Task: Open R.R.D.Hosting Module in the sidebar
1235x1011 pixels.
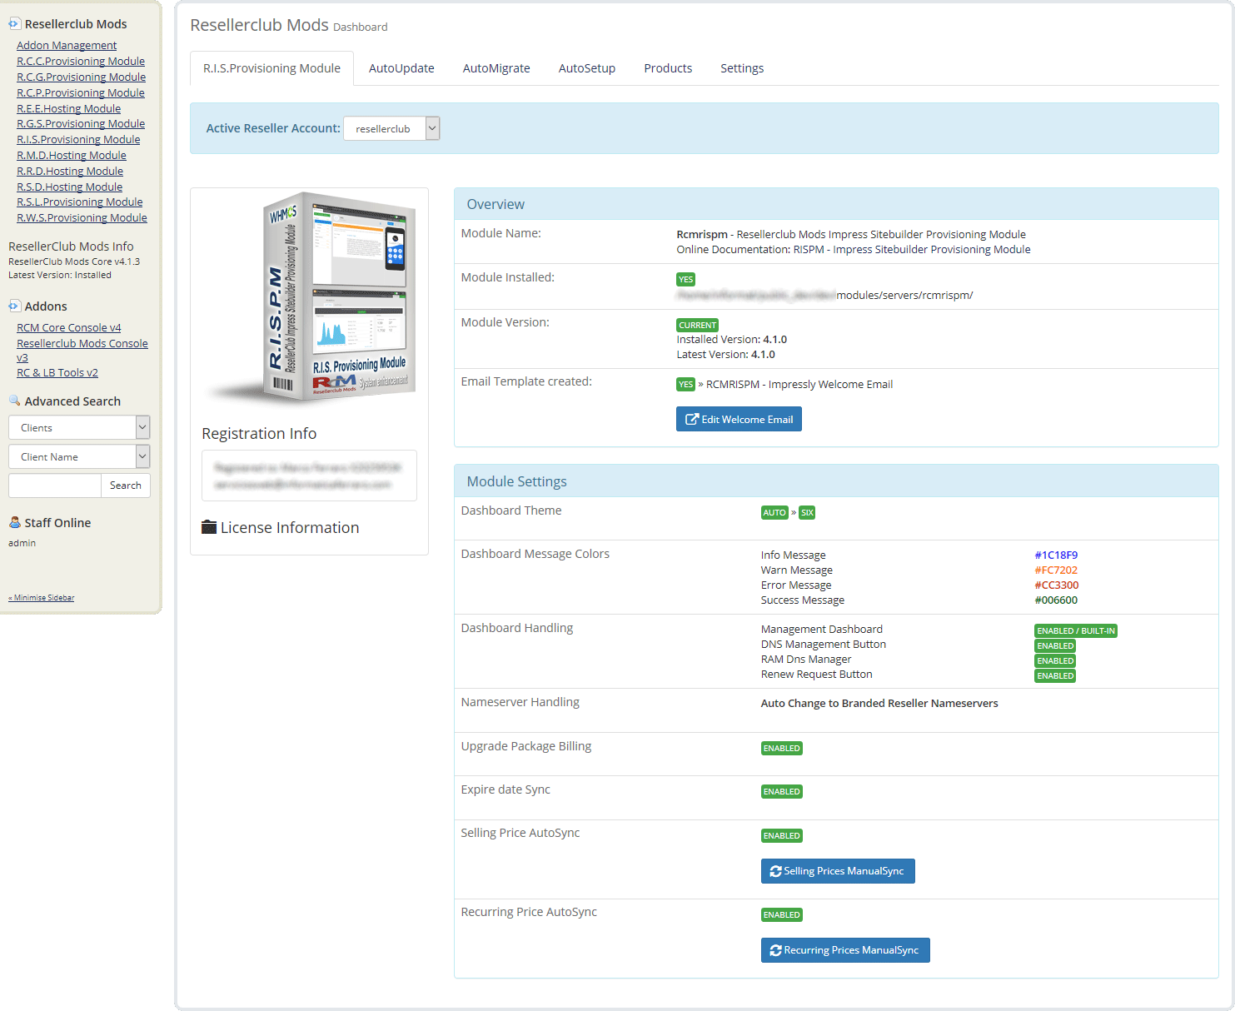Action: pos(70,172)
